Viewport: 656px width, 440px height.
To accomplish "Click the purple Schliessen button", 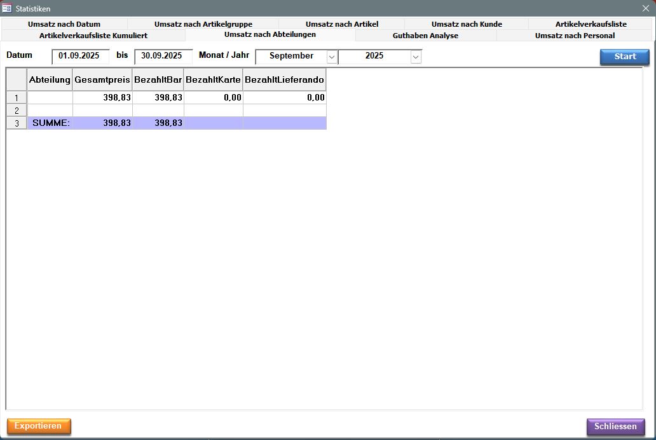I will [x=615, y=427].
